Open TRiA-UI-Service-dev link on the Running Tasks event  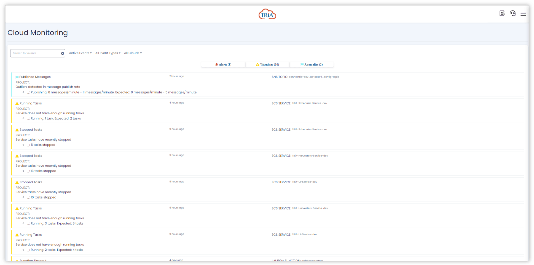coord(305,234)
